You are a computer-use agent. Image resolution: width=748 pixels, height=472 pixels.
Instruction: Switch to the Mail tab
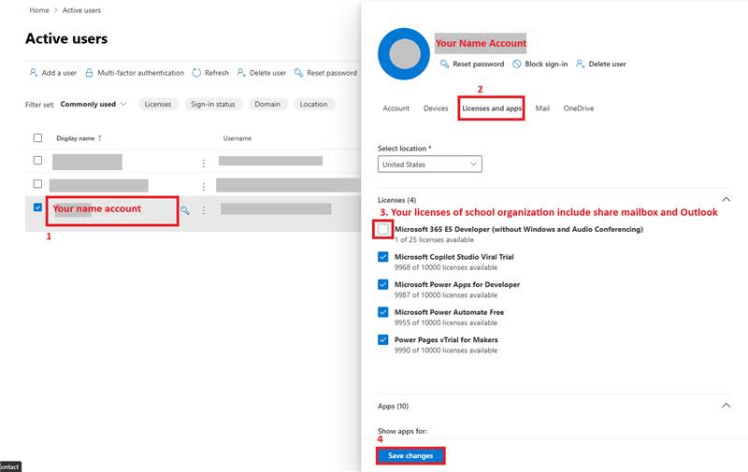tap(542, 108)
